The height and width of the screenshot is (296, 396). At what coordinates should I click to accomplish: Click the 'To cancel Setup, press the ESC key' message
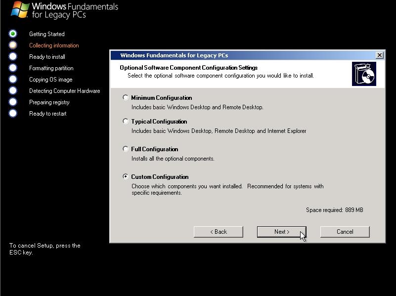pos(45,249)
